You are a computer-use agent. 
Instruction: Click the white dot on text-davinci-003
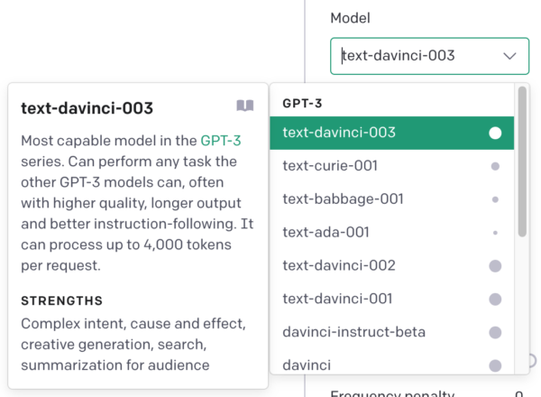tap(495, 133)
